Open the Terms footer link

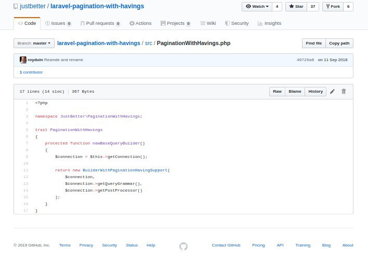[65, 245]
